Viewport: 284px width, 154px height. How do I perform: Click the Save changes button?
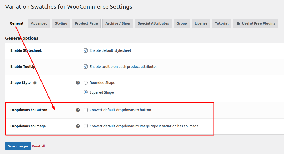[18, 146]
